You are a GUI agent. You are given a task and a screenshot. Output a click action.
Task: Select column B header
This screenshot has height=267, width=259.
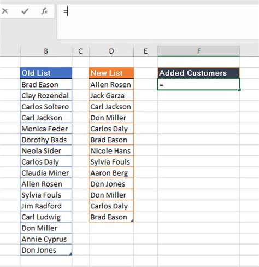click(46, 51)
